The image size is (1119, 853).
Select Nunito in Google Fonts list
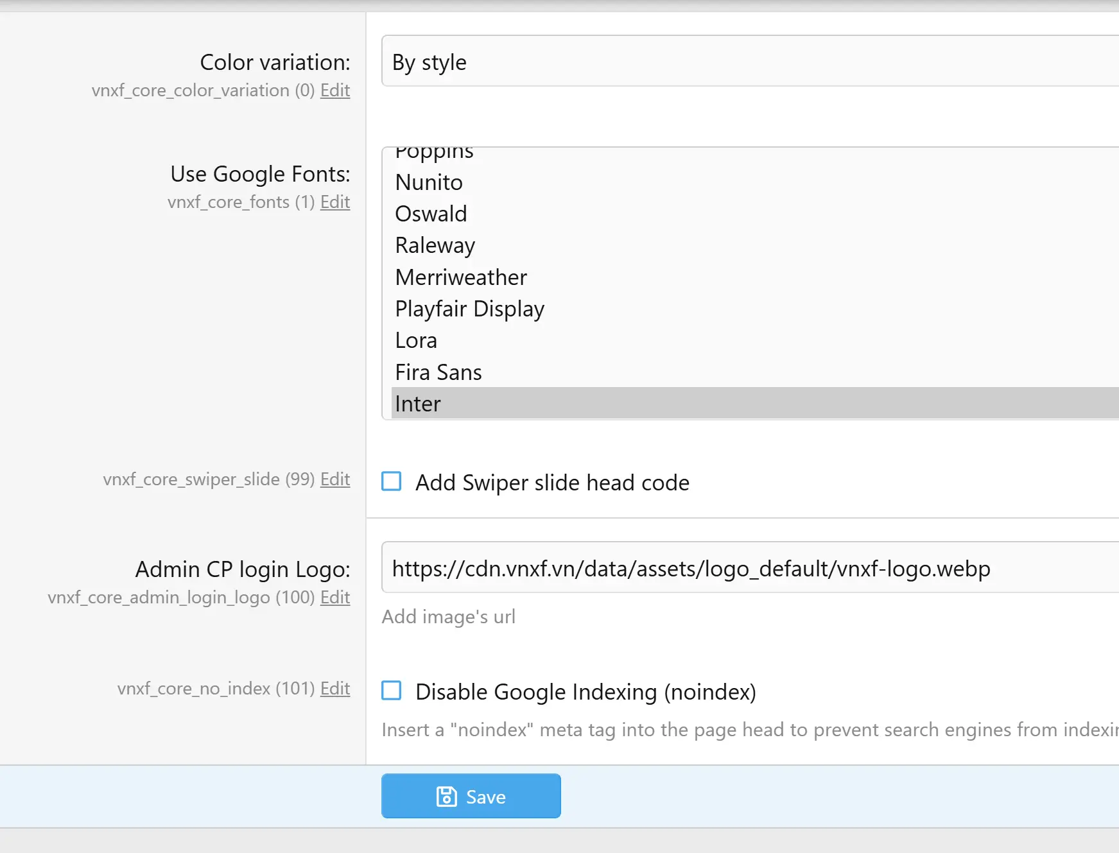coord(429,183)
